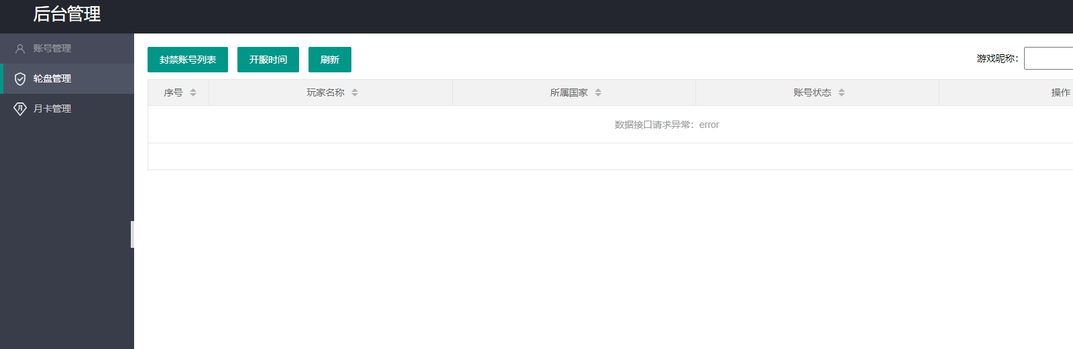Sort 玩家名称 column ascending with up arrow
This screenshot has height=349, width=1073.
coord(355,90)
